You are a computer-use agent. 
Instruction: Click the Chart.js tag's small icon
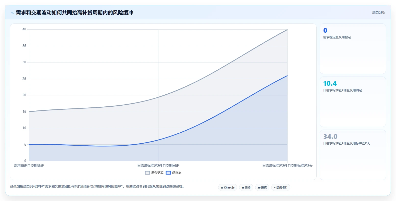pyautogui.click(x=222, y=187)
